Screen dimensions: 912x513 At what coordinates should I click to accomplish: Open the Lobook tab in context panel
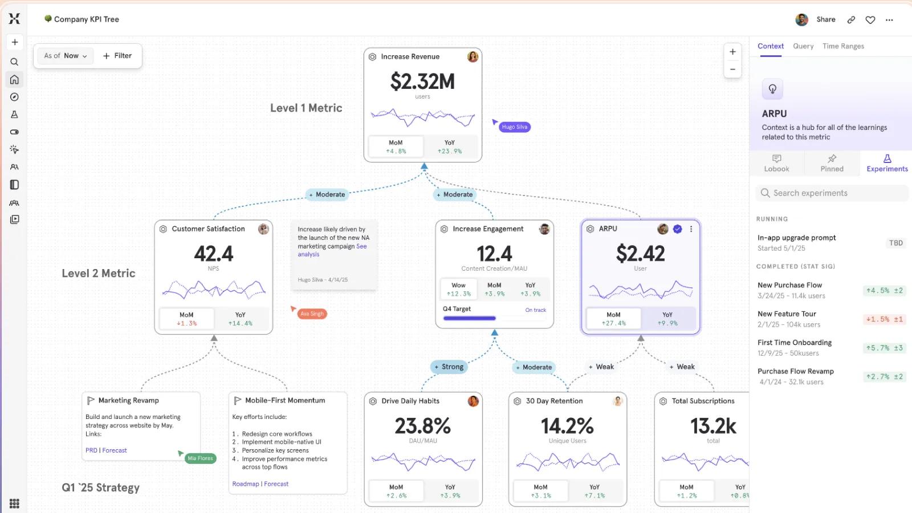tap(776, 163)
